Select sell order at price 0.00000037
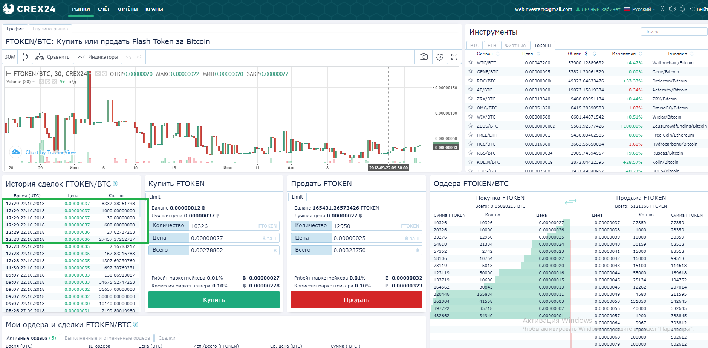This screenshot has width=708, height=348. [639, 223]
